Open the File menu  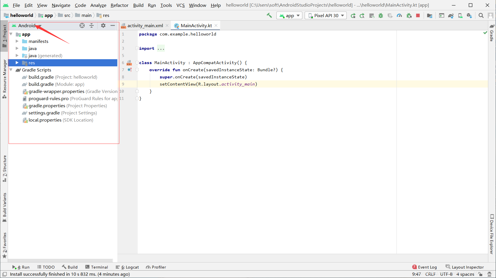coord(16,5)
